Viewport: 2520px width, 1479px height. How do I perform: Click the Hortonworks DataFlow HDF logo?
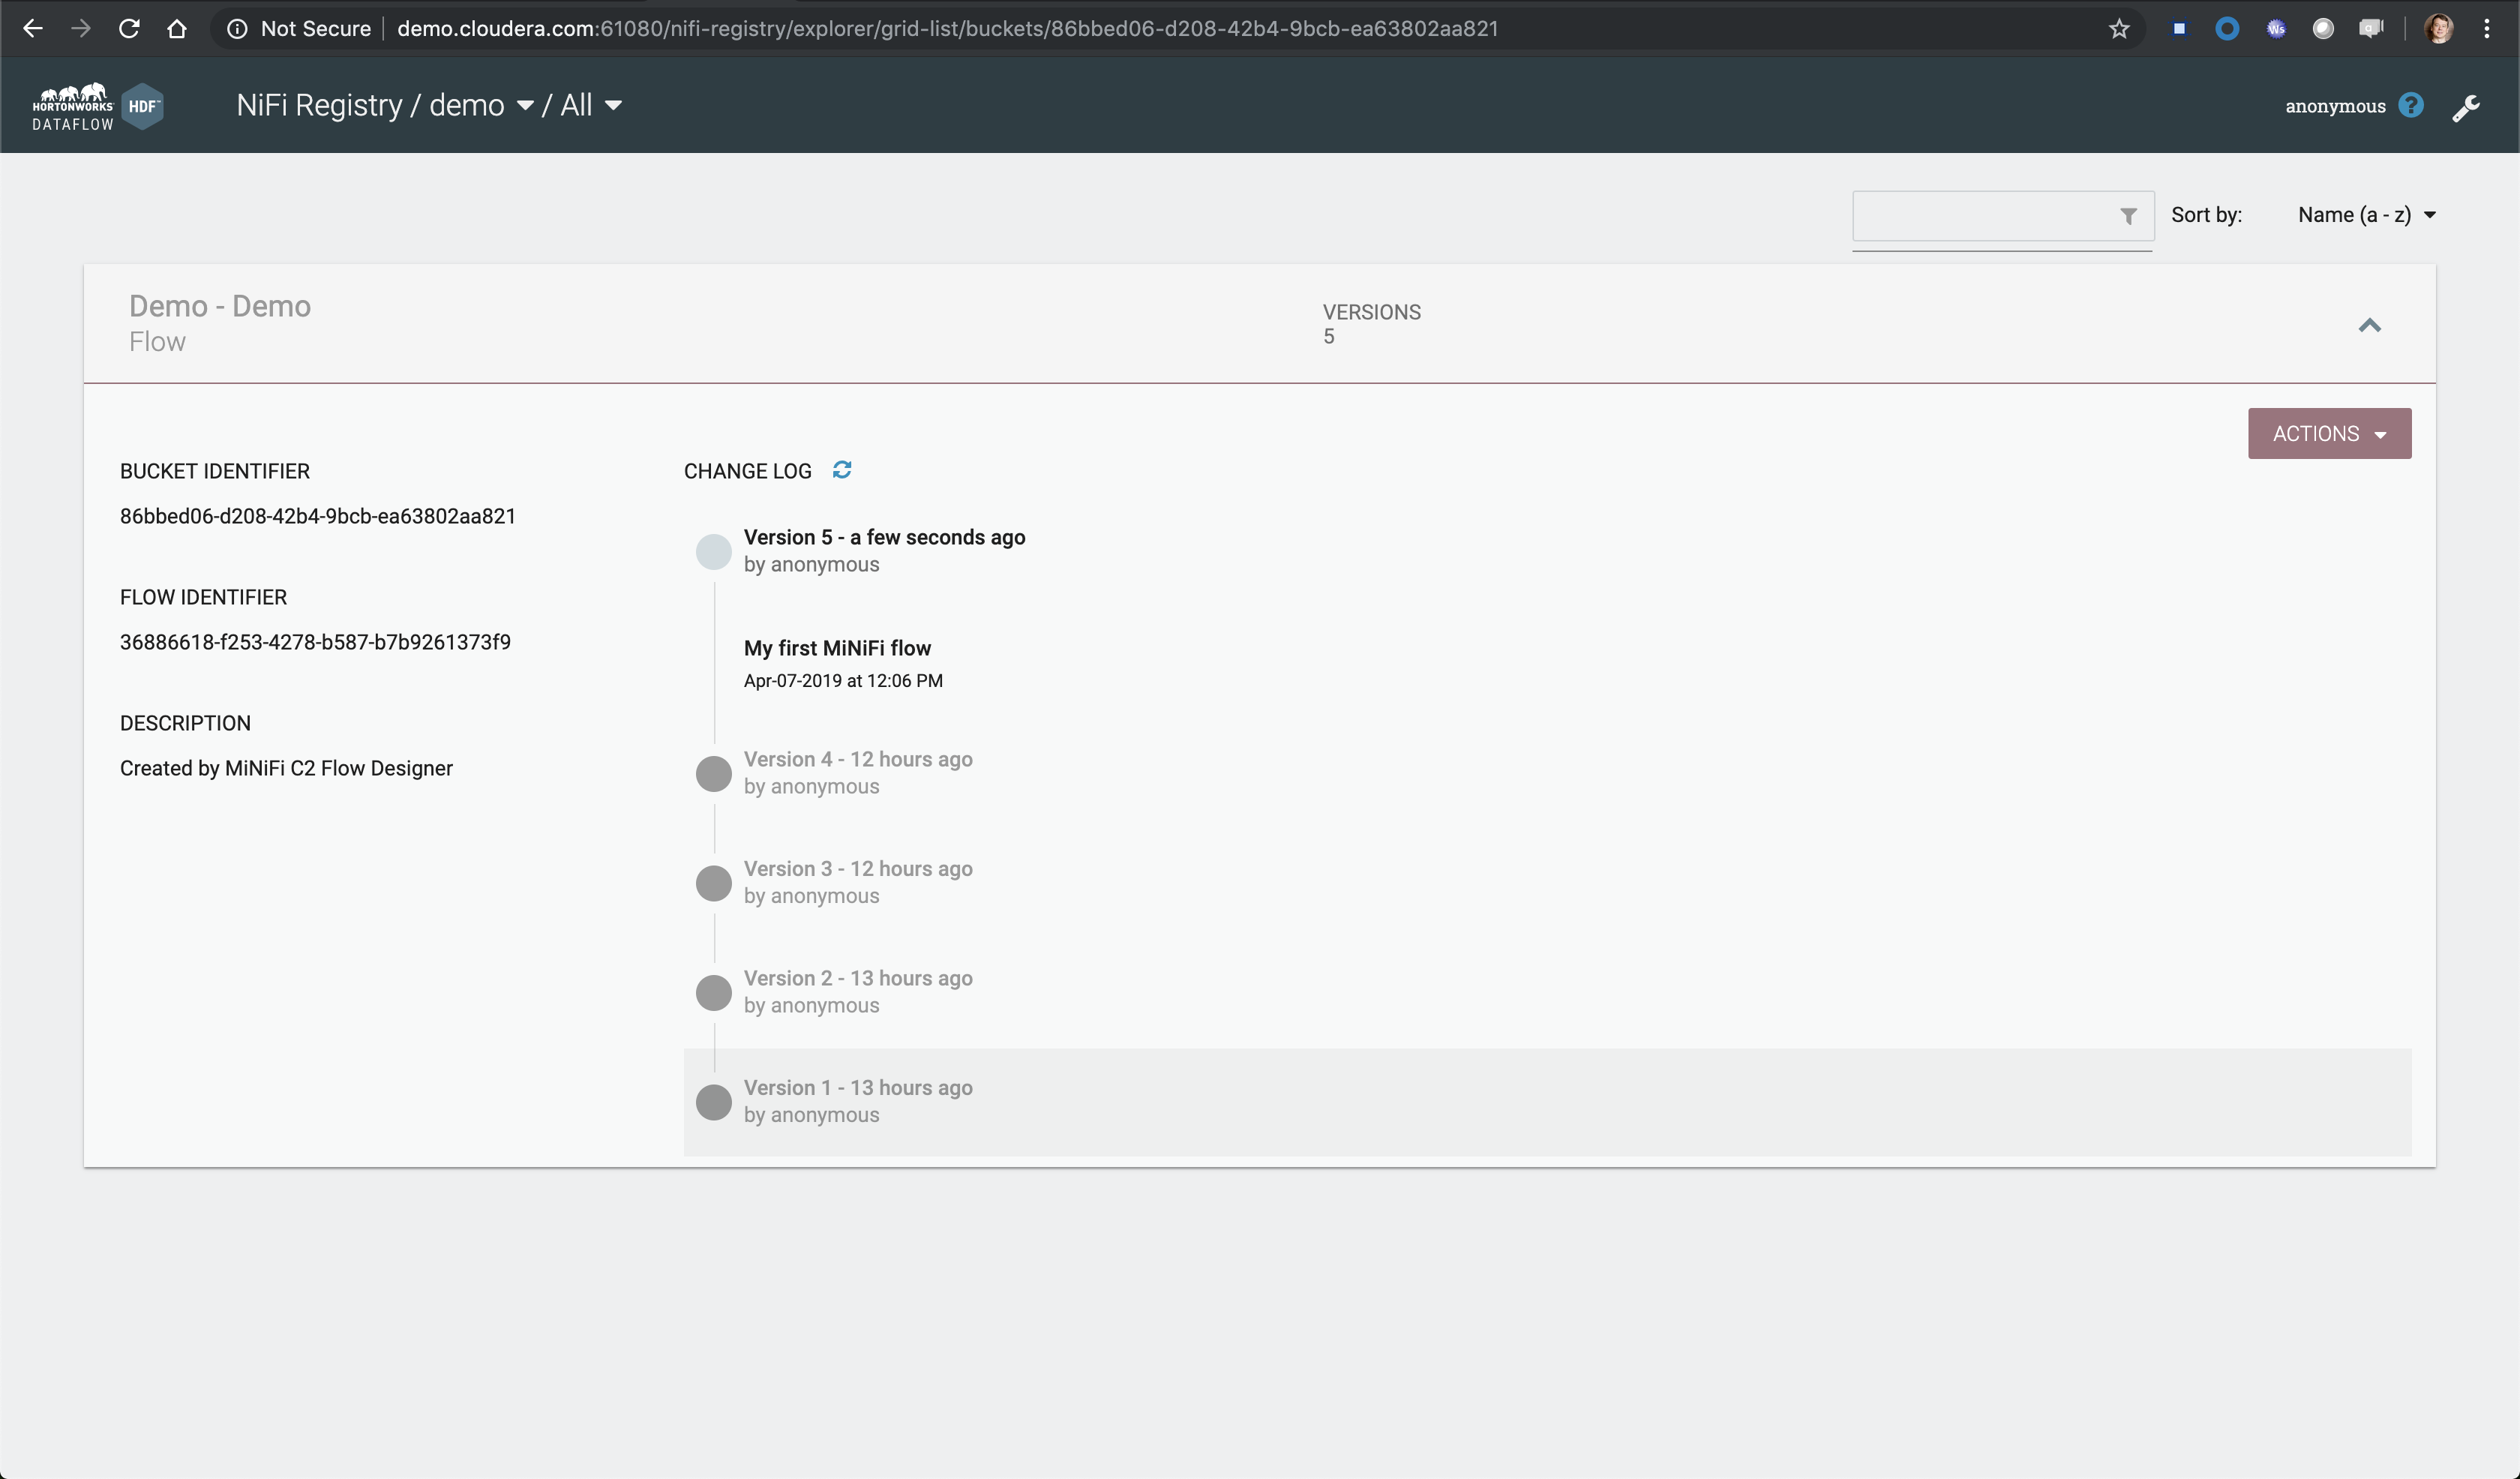[98, 106]
